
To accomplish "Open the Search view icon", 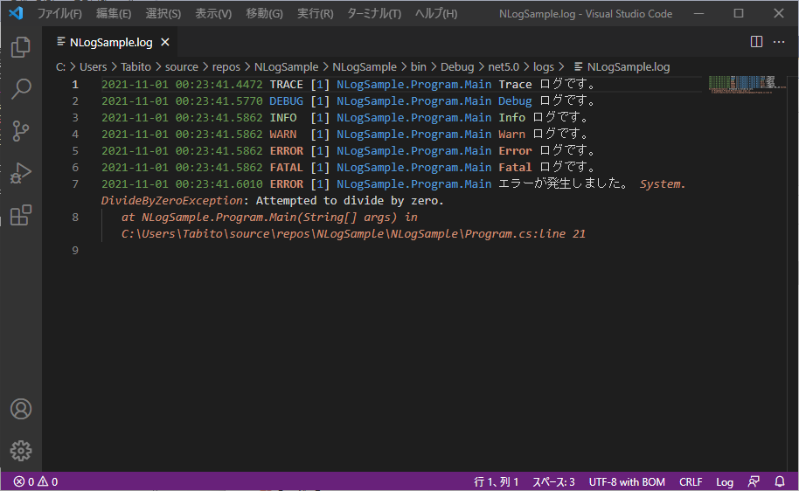I will [21, 89].
